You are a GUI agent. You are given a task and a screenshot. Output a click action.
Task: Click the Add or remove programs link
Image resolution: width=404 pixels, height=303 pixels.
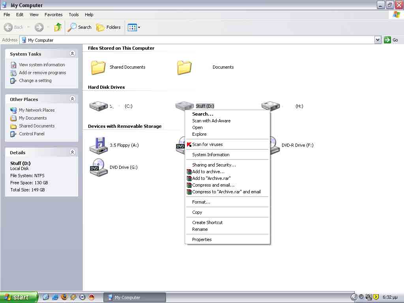(x=42, y=73)
